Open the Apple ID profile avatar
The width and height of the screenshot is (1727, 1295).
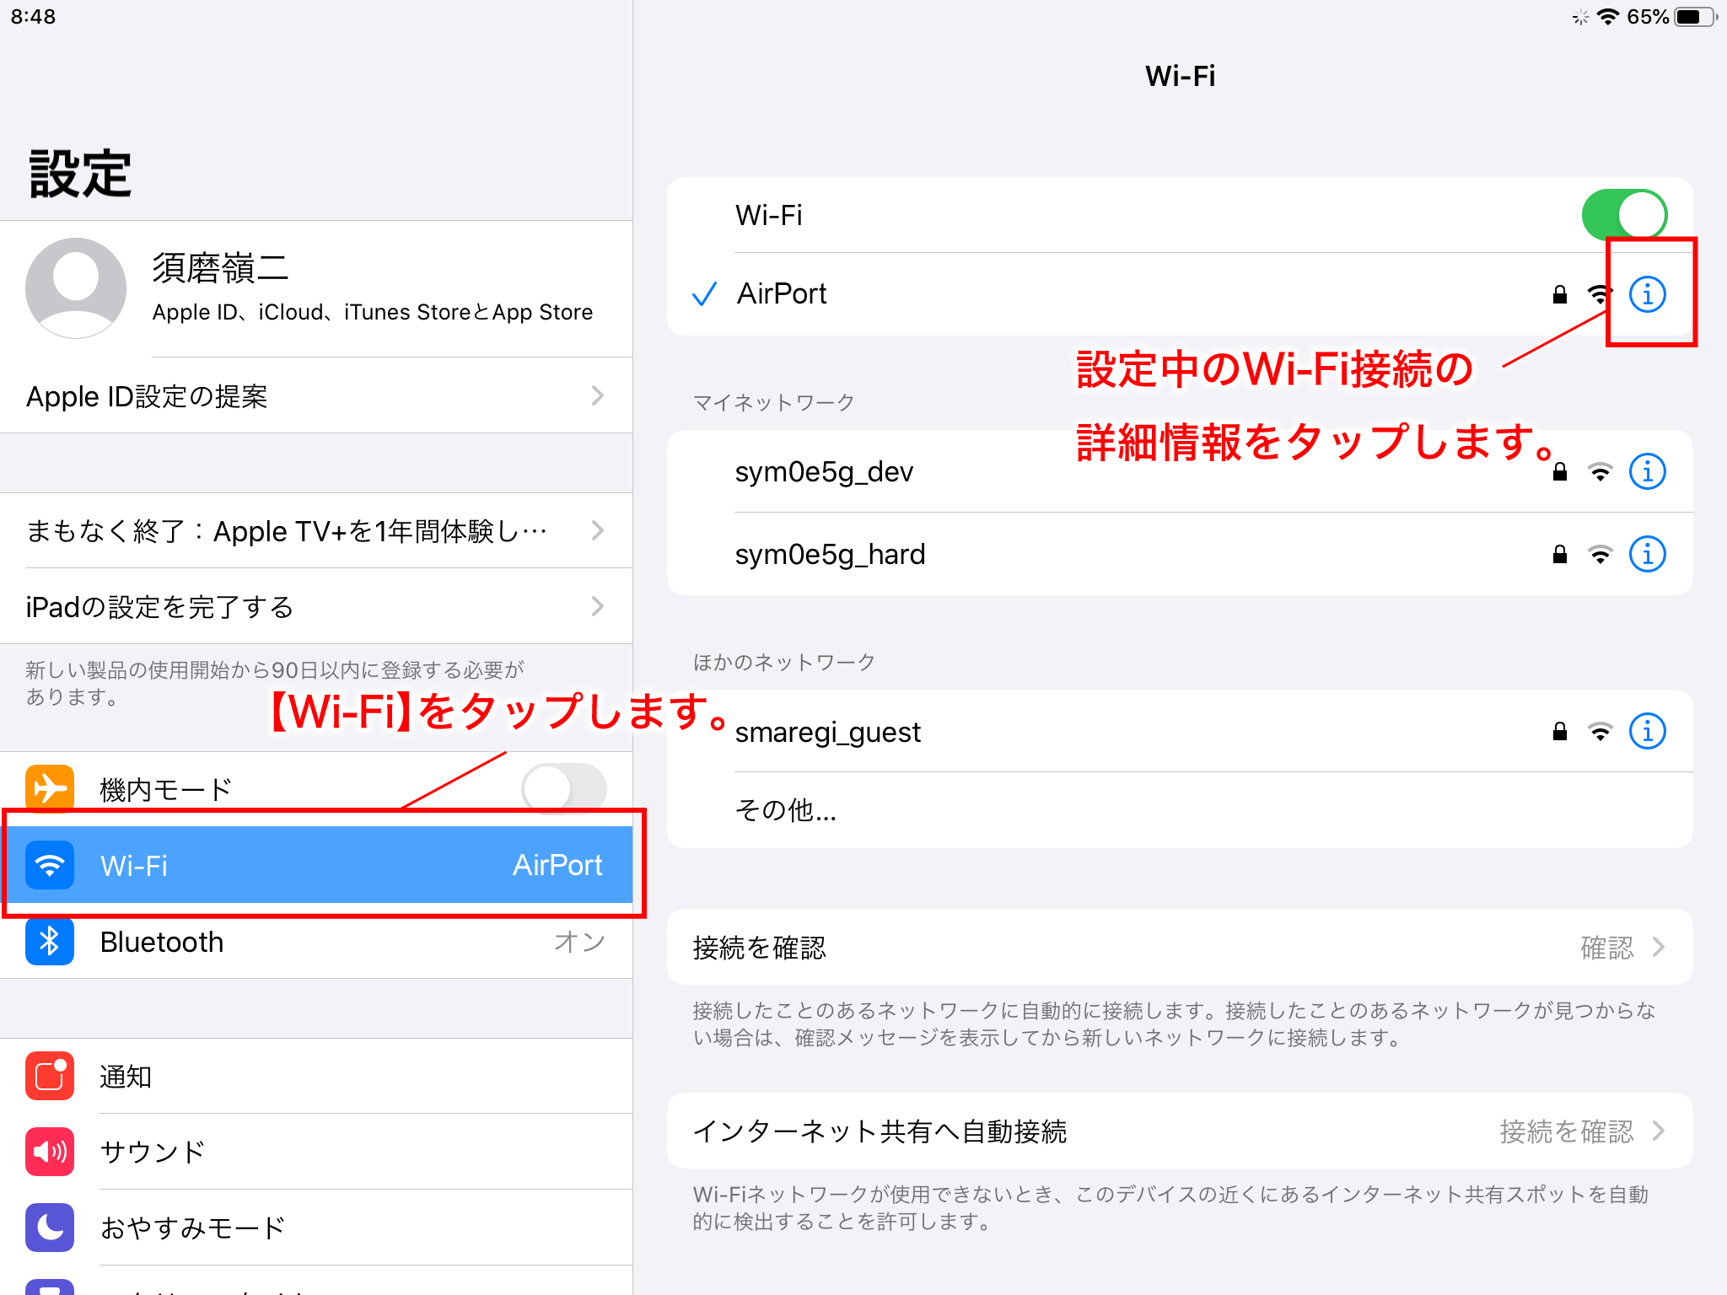pyautogui.click(x=76, y=288)
